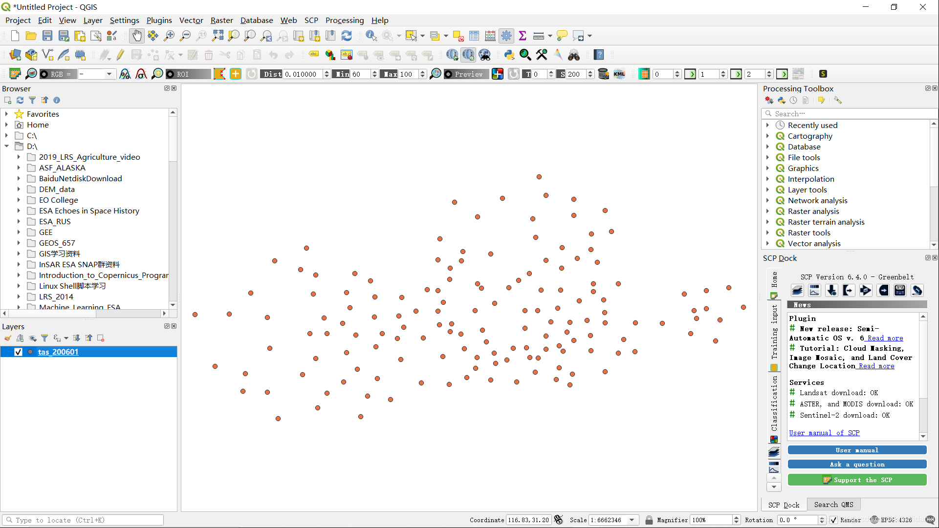Open the Processing menu
Screen dimensions: 939x528
pyautogui.click(x=344, y=20)
